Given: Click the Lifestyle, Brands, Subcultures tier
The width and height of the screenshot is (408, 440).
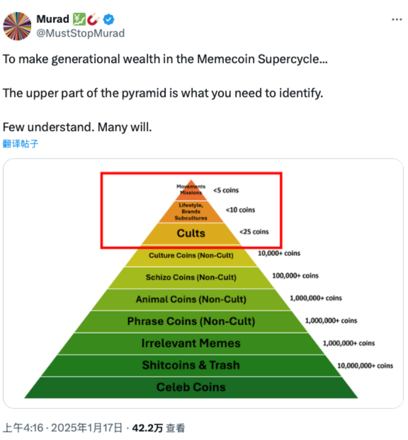Looking at the screenshot, I should pos(191,211).
